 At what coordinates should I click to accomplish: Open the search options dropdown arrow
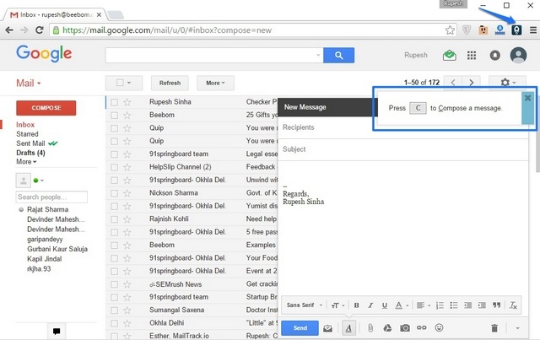pyautogui.click(x=318, y=55)
